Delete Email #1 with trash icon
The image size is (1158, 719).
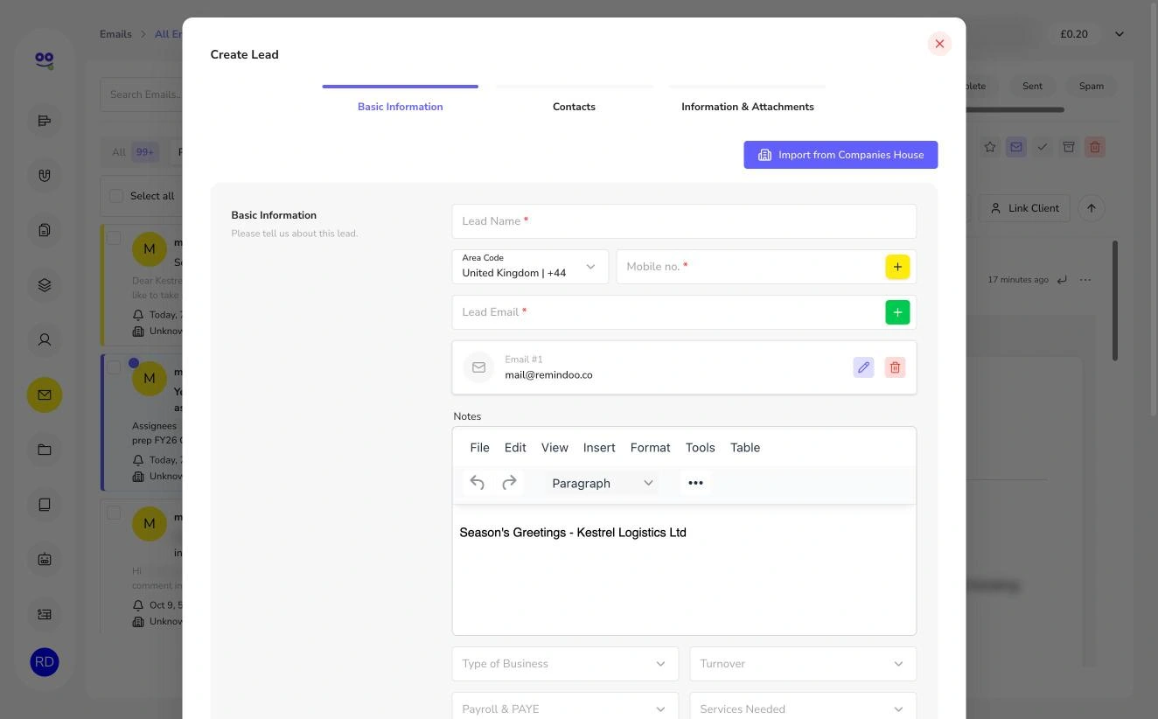pos(895,367)
